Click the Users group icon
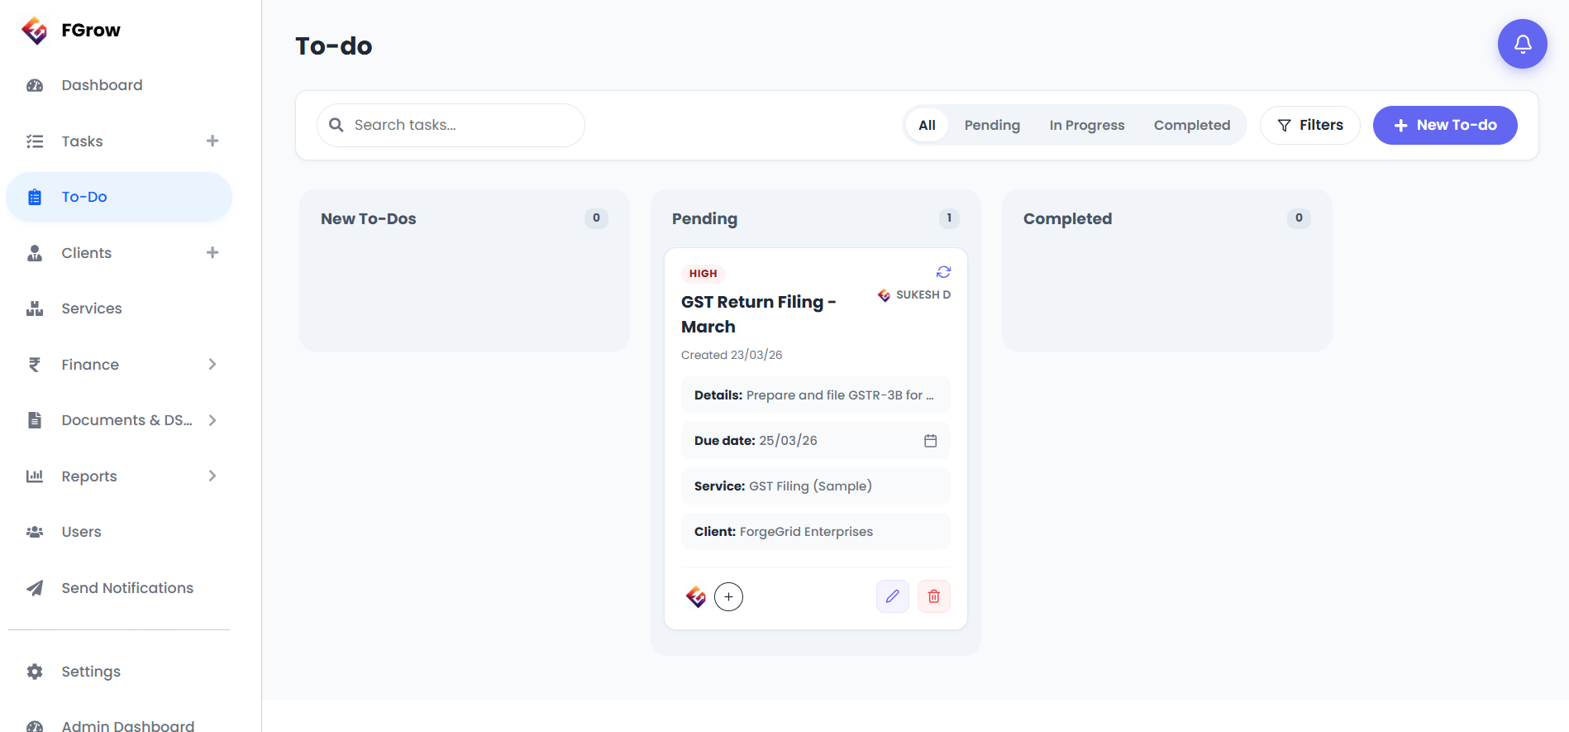The height and width of the screenshot is (732, 1569). pyautogui.click(x=35, y=532)
